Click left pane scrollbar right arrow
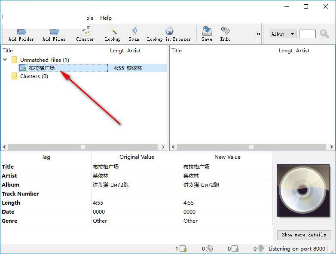Image resolution: width=336 pixels, height=254 pixels. (163, 147)
